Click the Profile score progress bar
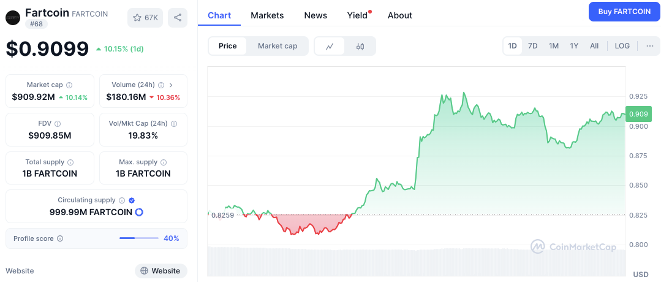 pos(138,238)
